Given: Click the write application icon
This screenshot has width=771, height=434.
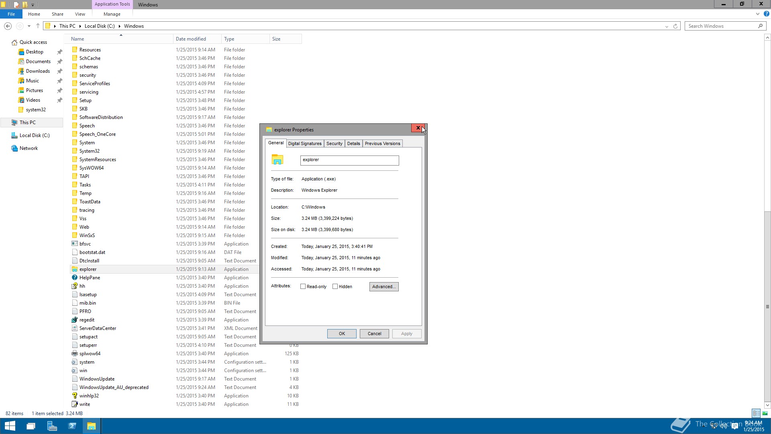Looking at the screenshot, I should (75, 404).
